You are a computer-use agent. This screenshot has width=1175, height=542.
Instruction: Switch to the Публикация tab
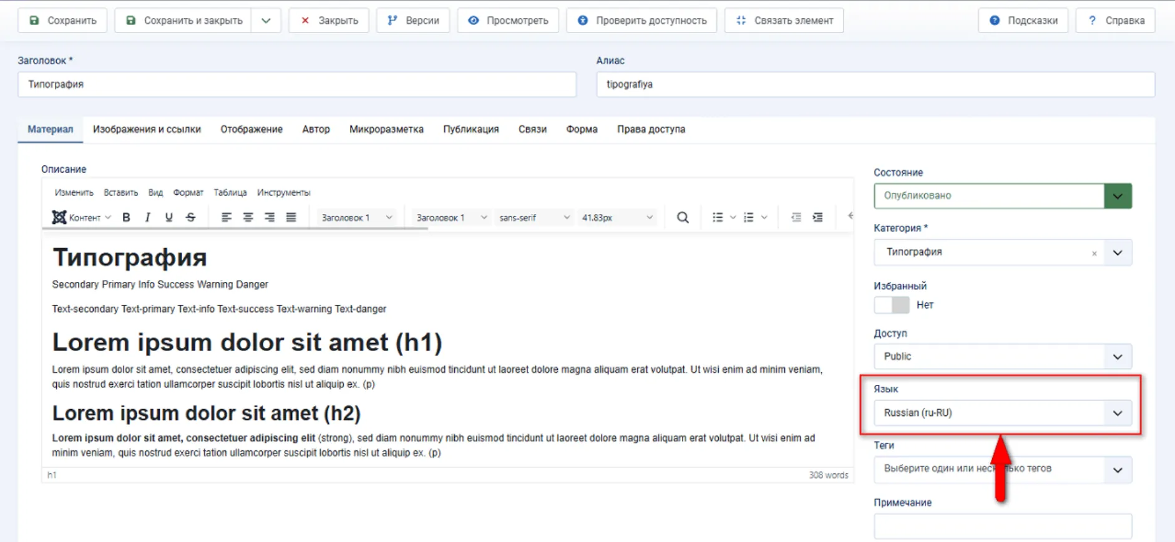(470, 129)
